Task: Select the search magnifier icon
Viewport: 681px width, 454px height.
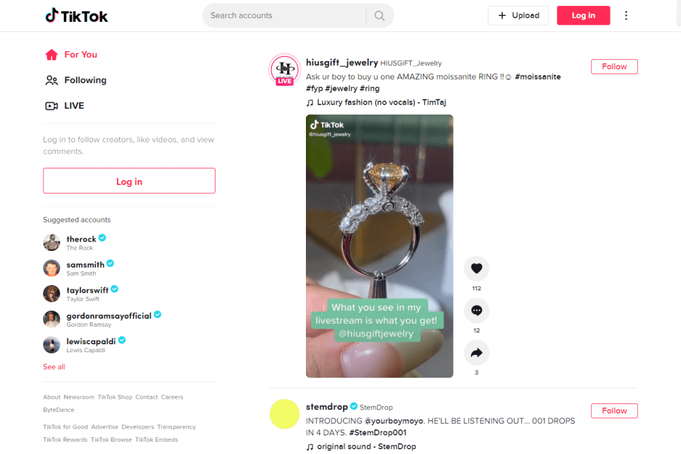Action: click(x=379, y=15)
